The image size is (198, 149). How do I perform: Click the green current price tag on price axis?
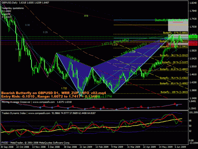coord(193,37)
